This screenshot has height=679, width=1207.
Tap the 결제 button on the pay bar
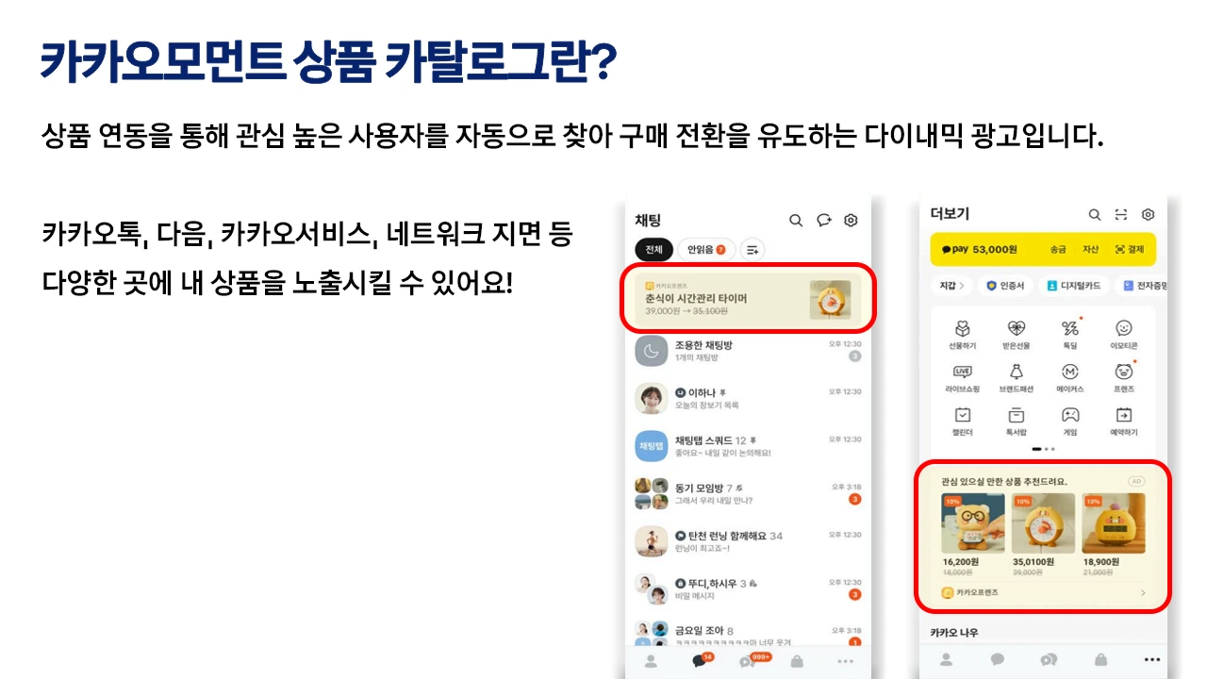[1129, 250]
